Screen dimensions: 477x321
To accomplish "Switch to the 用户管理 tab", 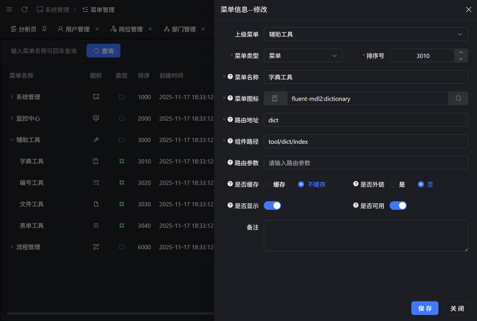I will tap(74, 29).
